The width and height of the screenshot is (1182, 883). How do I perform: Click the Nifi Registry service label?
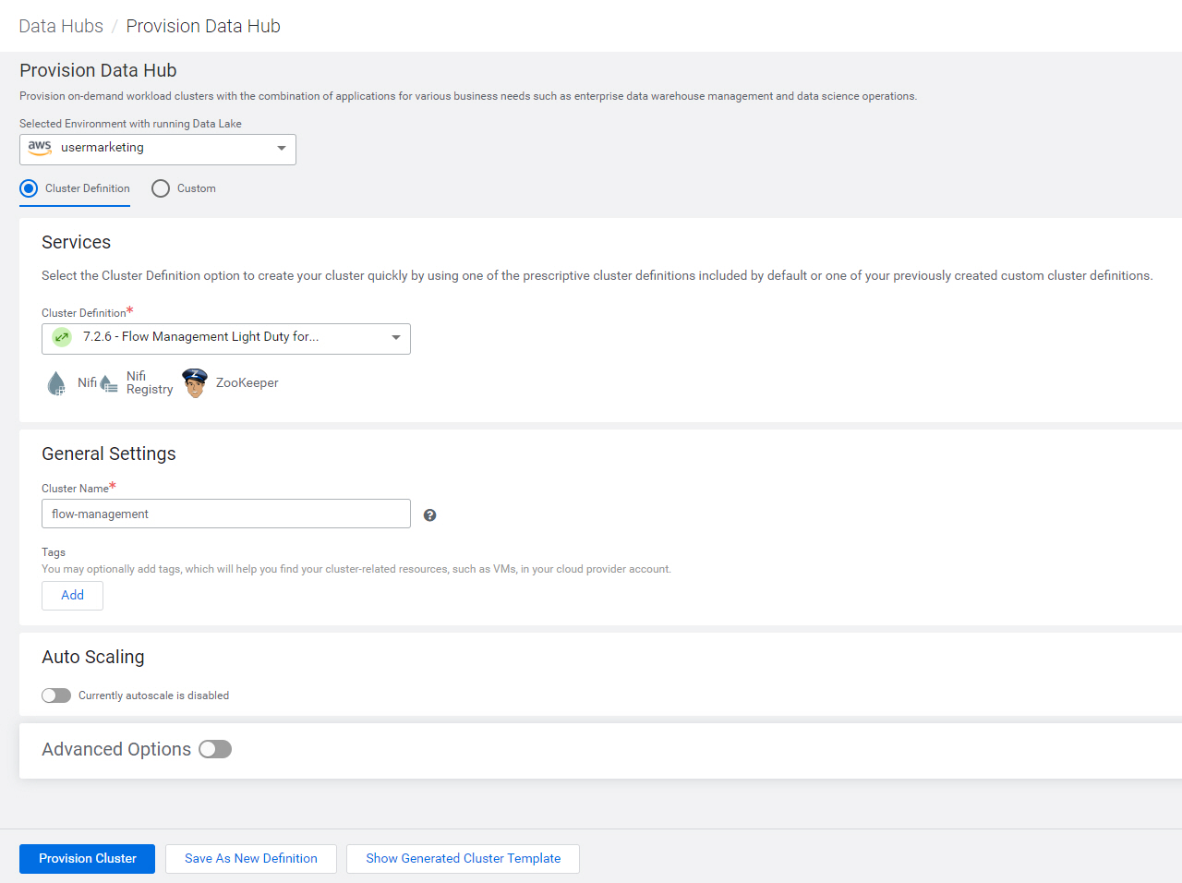150,382
